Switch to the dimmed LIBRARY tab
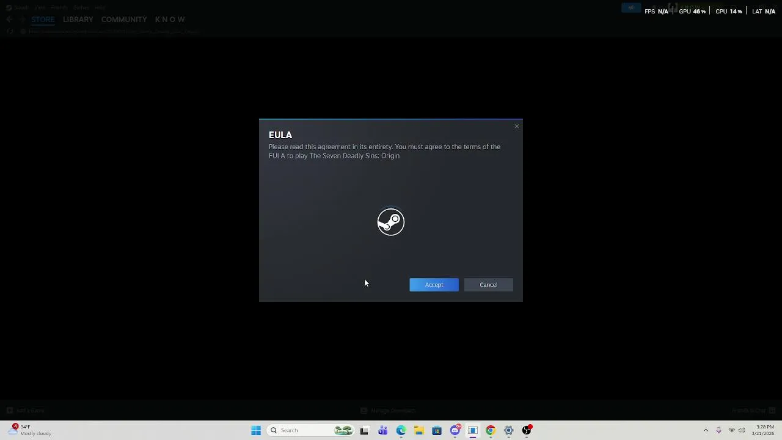Viewport: 782px width, 440px height. [78, 20]
